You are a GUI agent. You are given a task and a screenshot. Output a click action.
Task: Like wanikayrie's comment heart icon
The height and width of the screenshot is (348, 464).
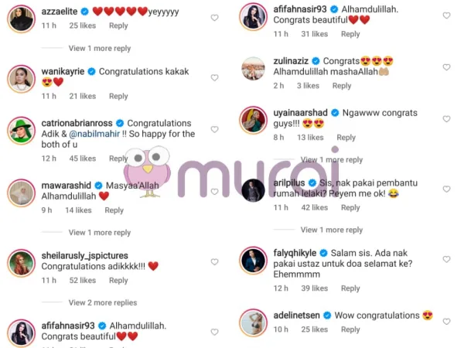point(214,78)
